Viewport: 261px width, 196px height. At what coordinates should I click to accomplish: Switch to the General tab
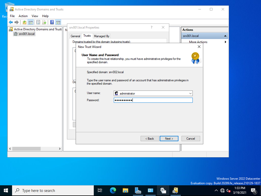coord(75,36)
